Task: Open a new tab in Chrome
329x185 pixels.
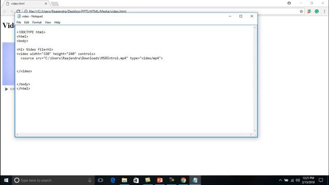Action: 55,4
